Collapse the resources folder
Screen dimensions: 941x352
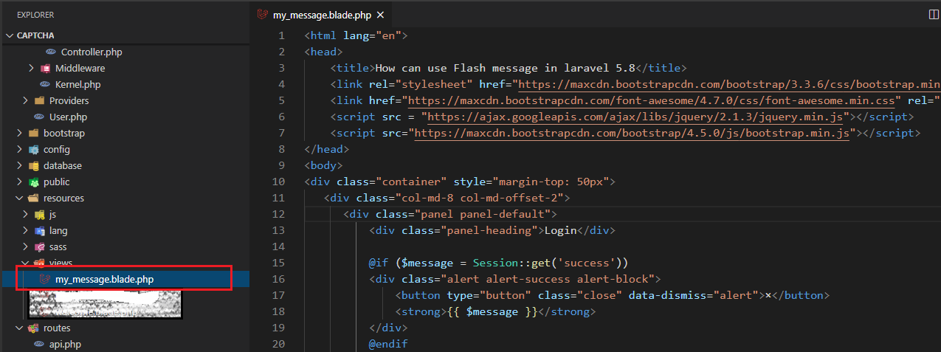tap(19, 199)
